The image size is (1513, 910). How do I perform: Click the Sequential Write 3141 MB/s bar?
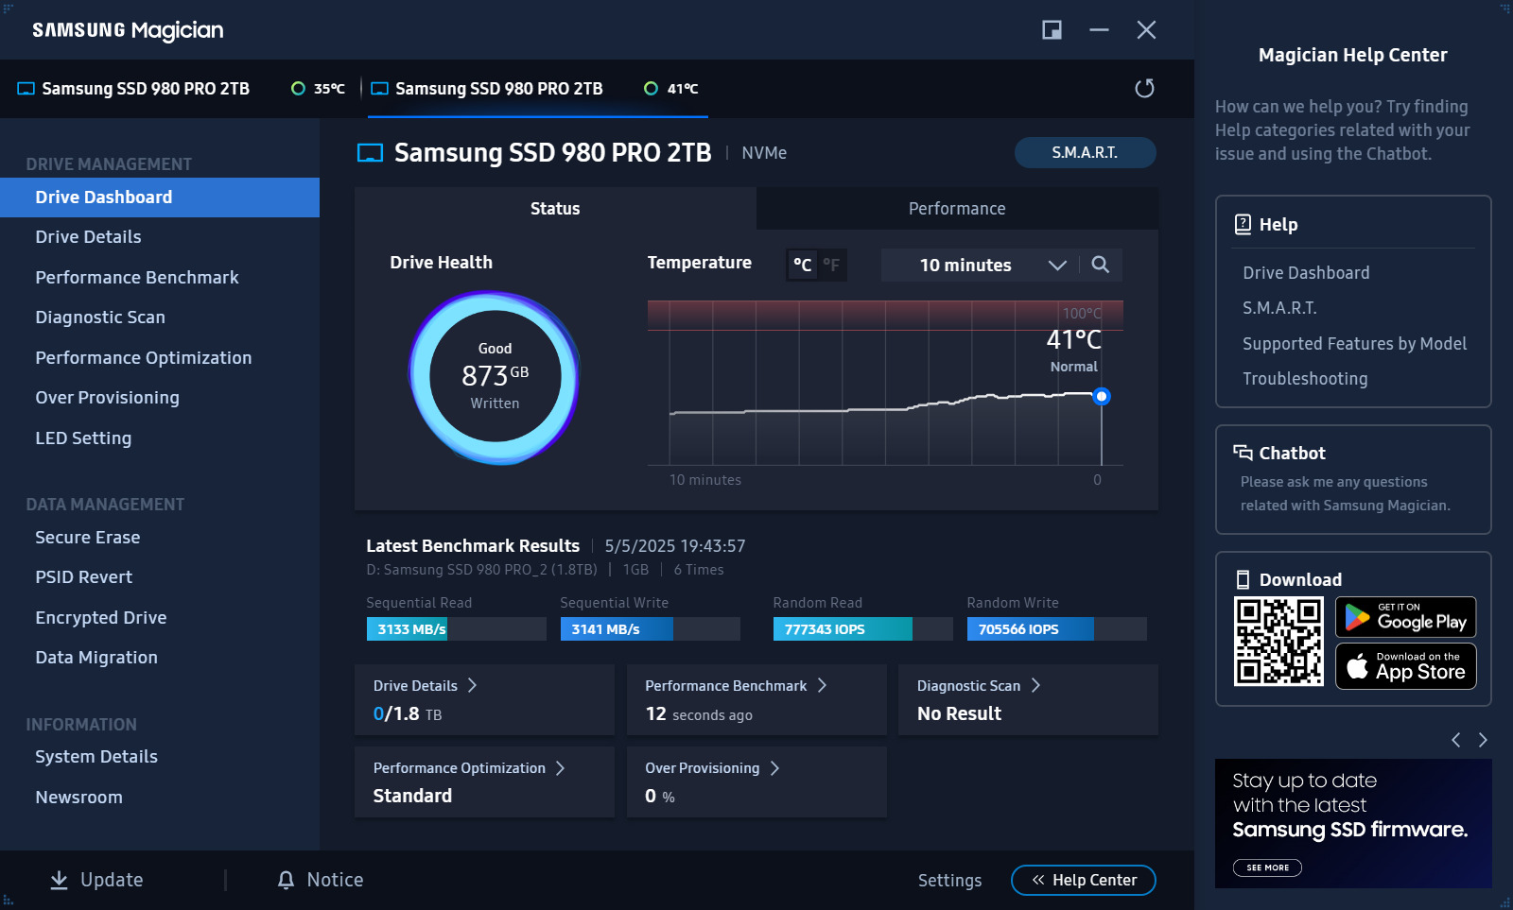pyautogui.click(x=650, y=629)
